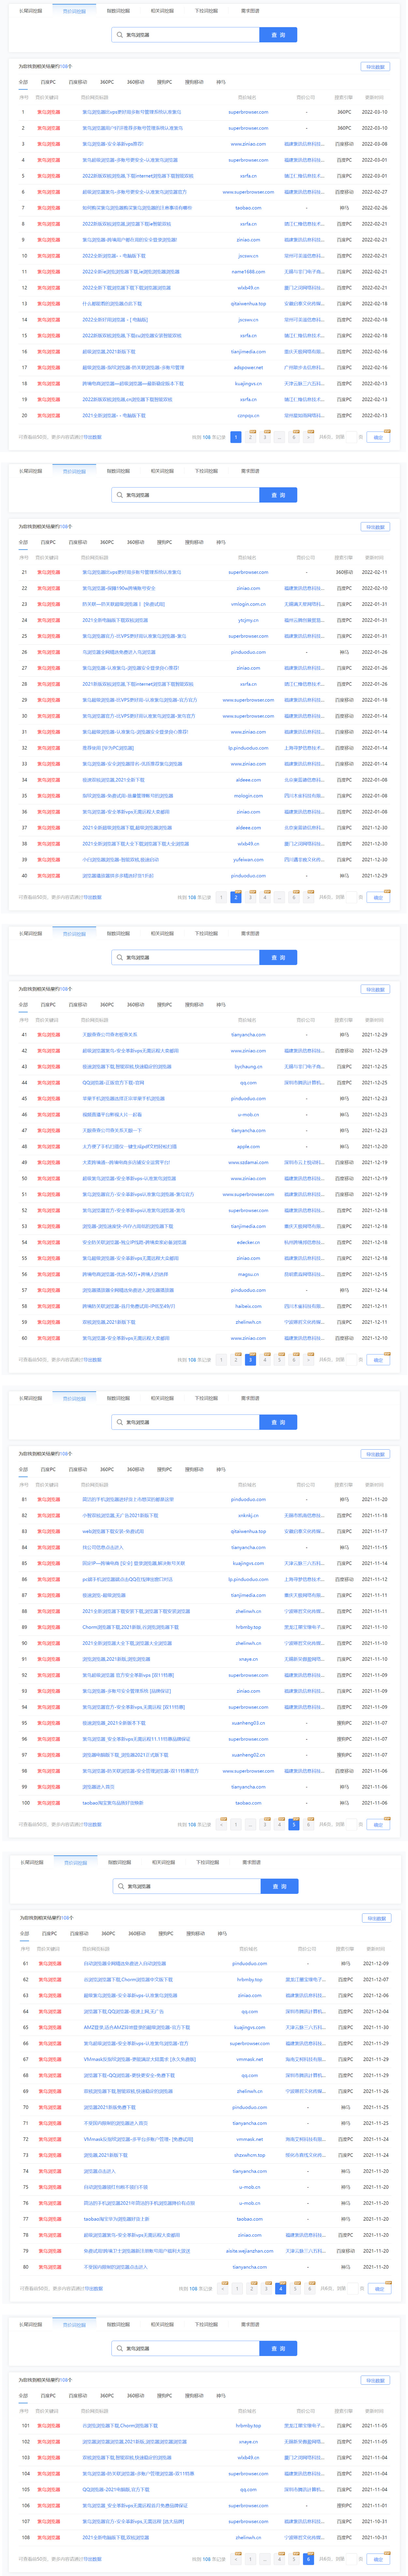The width and height of the screenshot is (408, 2576).
Task: Click 确定 jump button below rank 60 row
Action: [x=378, y=1360]
